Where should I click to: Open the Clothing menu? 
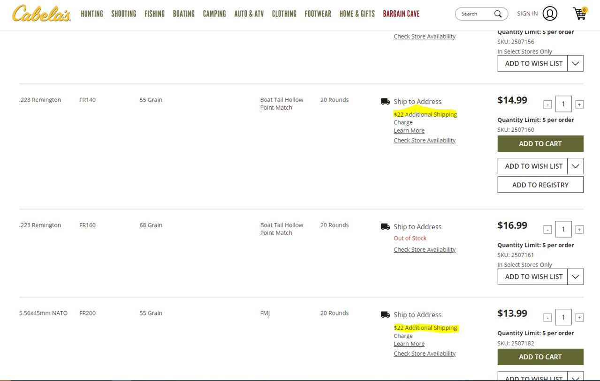[284, 14]
